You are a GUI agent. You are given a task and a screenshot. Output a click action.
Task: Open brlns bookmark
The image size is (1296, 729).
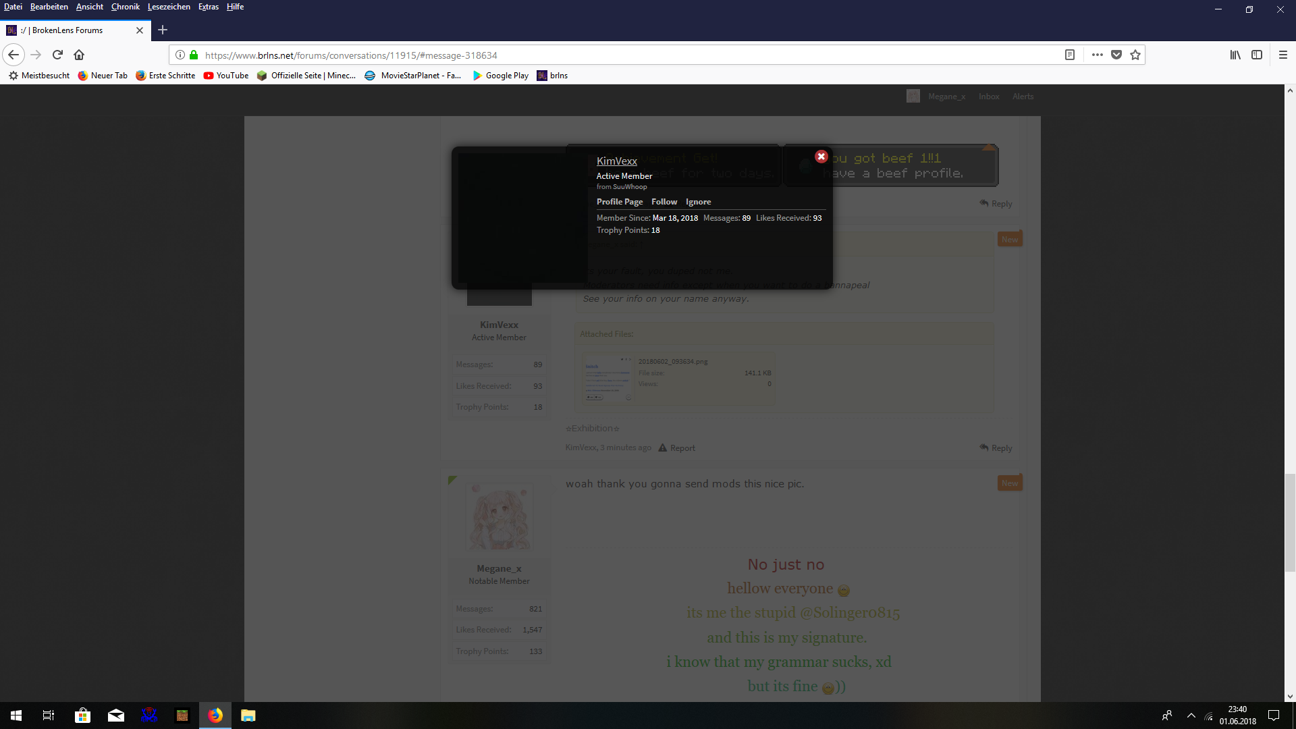point(552,76)
